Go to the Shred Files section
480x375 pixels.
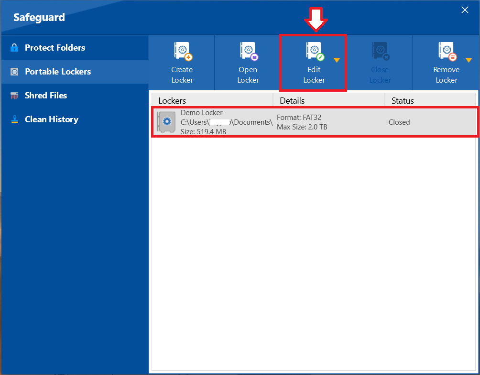(75, 96)
